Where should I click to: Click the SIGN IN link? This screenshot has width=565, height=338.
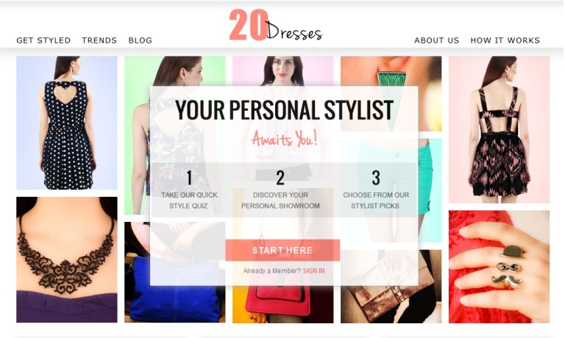(314, 271)
